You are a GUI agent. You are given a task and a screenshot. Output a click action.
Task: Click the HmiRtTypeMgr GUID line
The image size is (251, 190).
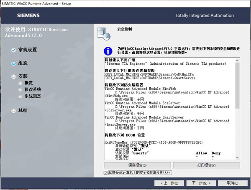click(154, 142)
